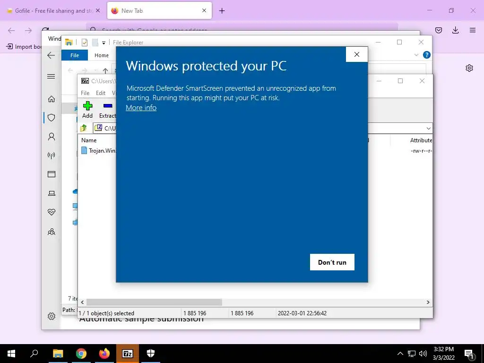484x363 pixels.
Task: Click the network tray icon
Action: coord(412,354)
